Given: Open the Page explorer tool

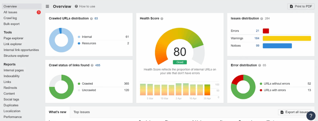Looking at the screenshot, I should 13,38.
